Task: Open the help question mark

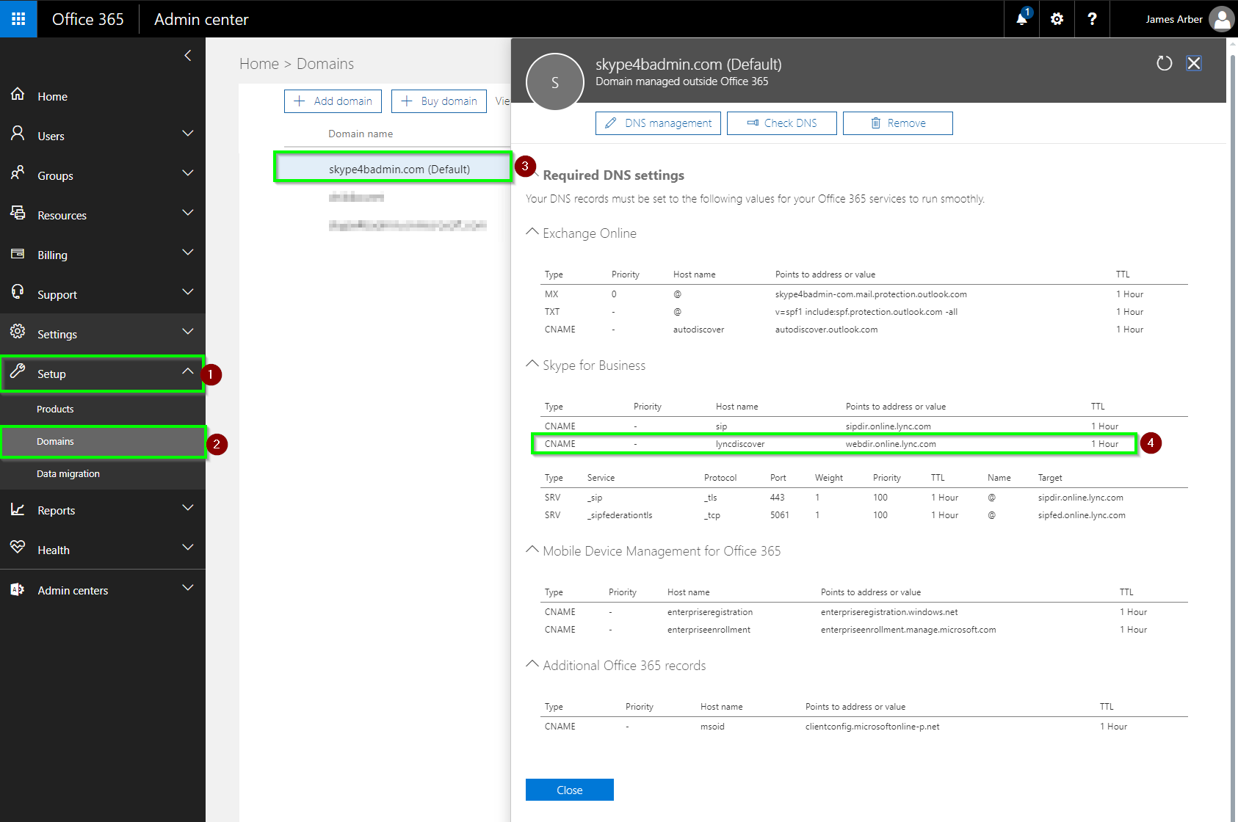Action: tap(1092, 19)
